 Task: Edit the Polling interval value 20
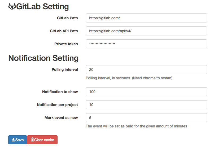tap(146, 70)
